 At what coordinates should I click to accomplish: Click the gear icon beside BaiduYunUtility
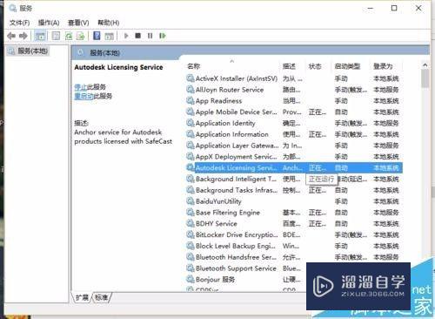[x=191, y=201]
